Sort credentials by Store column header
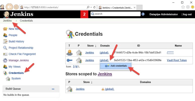The image size is (195, 101). coord(92,46)
